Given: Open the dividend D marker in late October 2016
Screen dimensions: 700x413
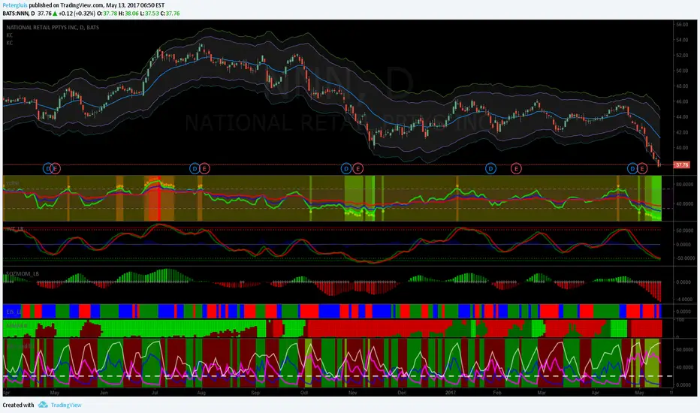Looking at the screenshot, I should 346,168.
